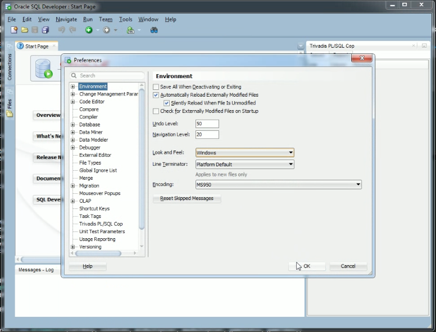The width and height of the screenshot is (436, 332).
Task: Click the Overview button on Start Page
Action: click(x=48, y=115)
